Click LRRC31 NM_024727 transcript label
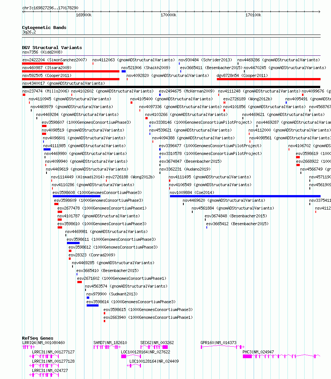The width and height of the screenshot is (331, 379). coord(50,370)
